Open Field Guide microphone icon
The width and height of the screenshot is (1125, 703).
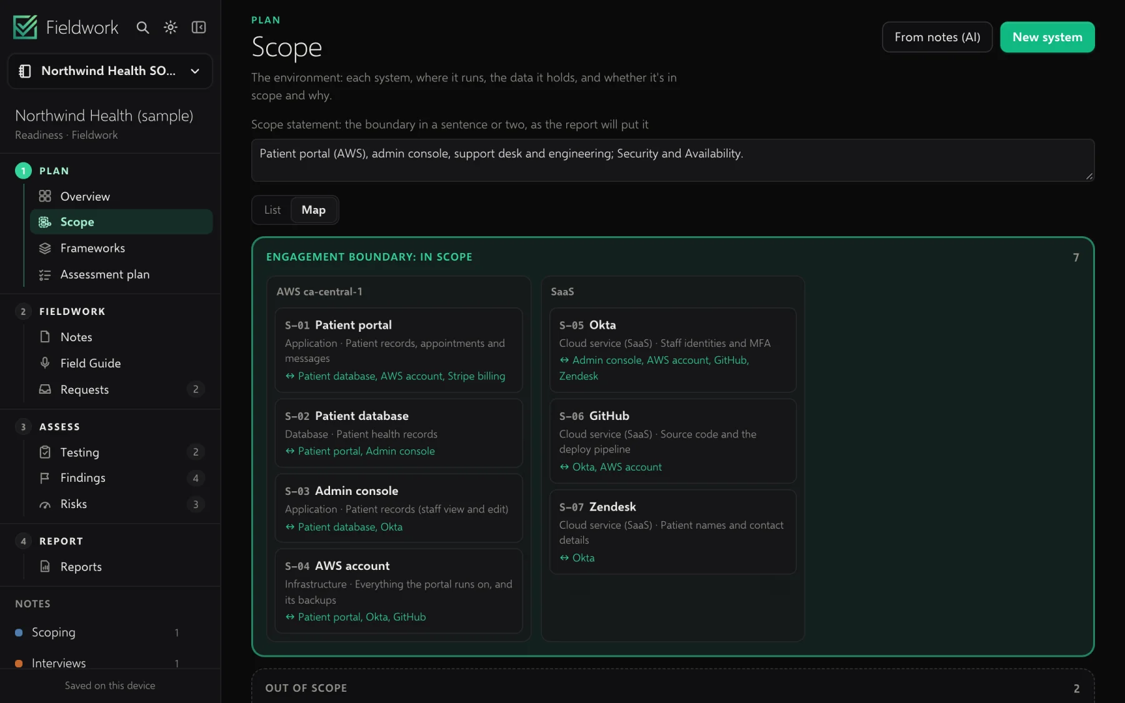tap(45, 363)
